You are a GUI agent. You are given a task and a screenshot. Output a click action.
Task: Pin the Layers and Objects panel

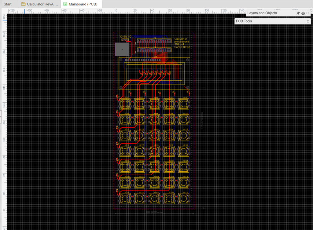tap(298, 13)
